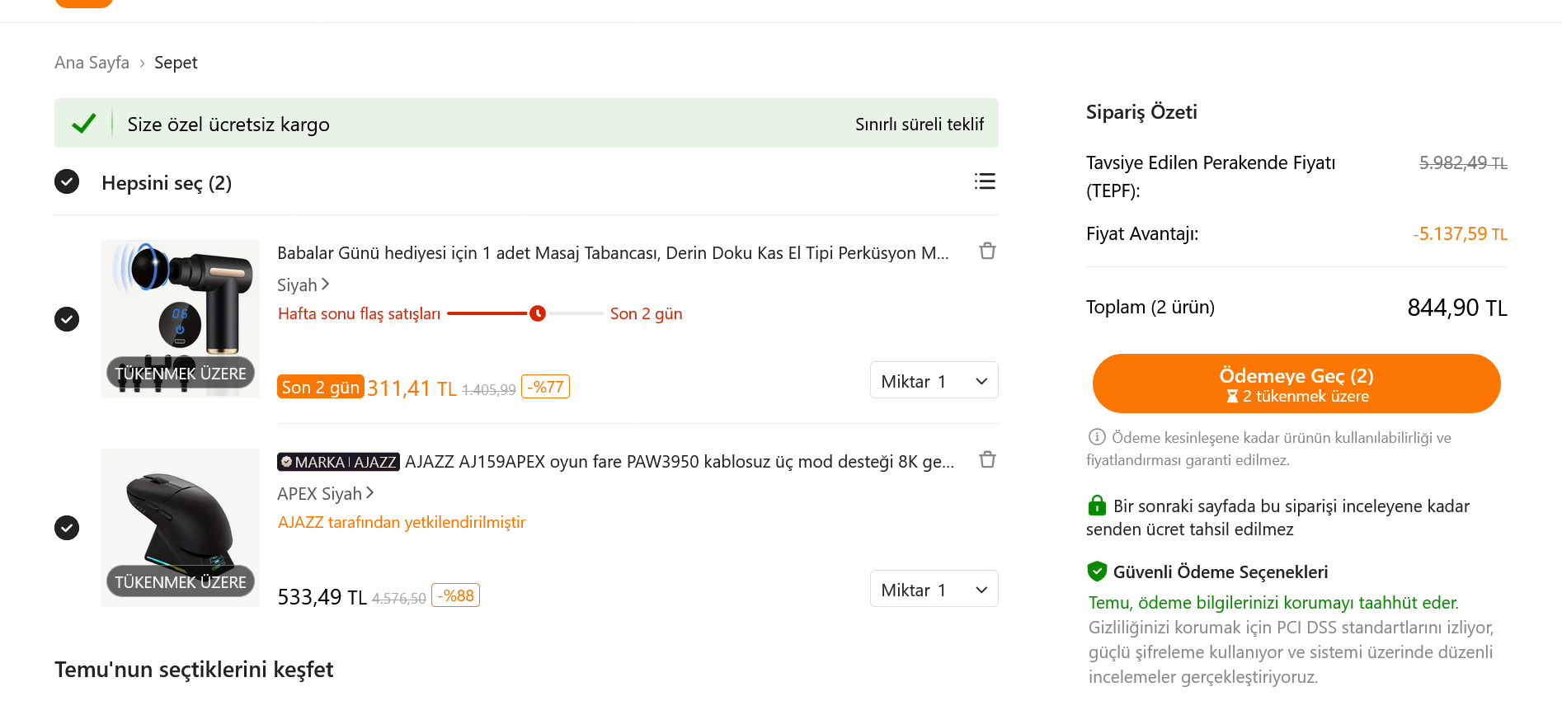Expand the Siyah color variant selector
The width and height of the screenshot is (1562, 701).
303,285
